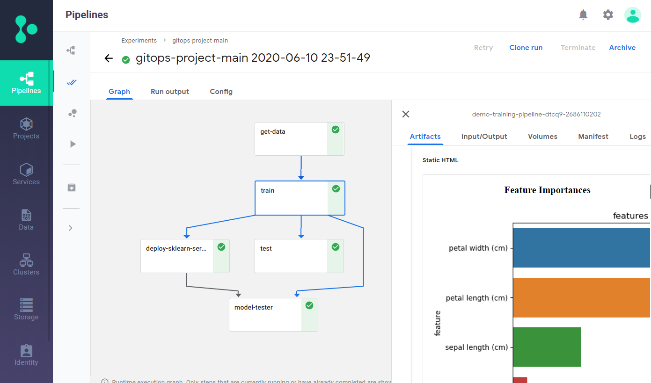651x383 pixels.
Task: Select the train graph node
Action: (300, 198)
